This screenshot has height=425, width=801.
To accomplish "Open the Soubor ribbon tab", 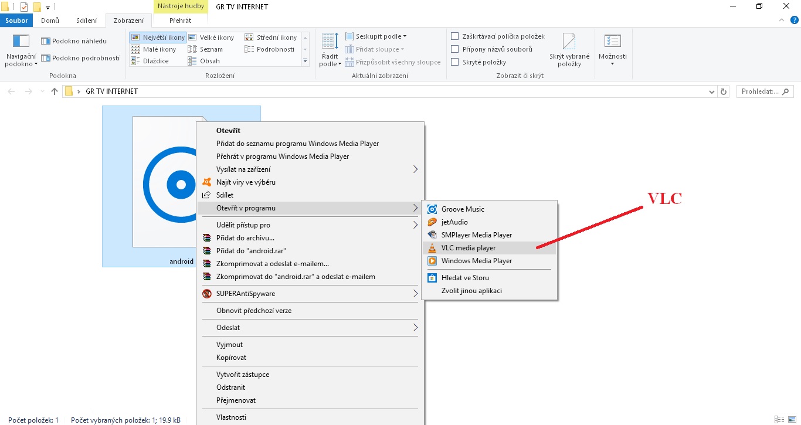I will 17,21.
